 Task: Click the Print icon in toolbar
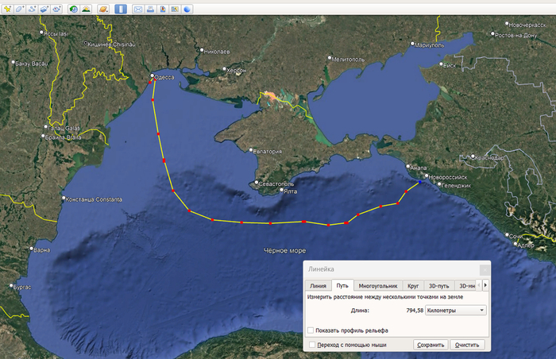(150, 10)
